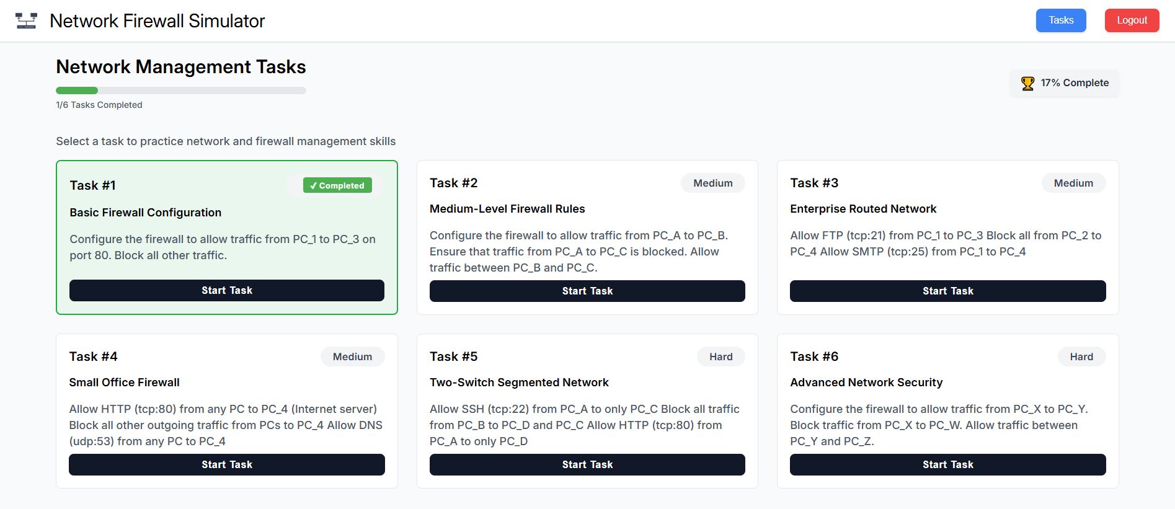Start Task #2 Medium-Level Firewall Rules
The image size is (1175, 509).
click(587, 291)
